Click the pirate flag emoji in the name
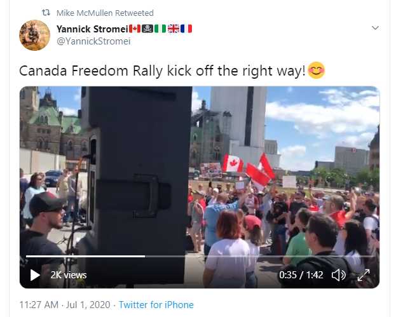The image size is (410, 317). (x=147, y=29)
